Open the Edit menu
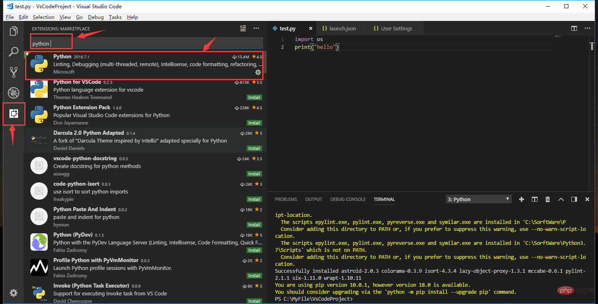Viewport: 598px width, 304px height. 23,17
